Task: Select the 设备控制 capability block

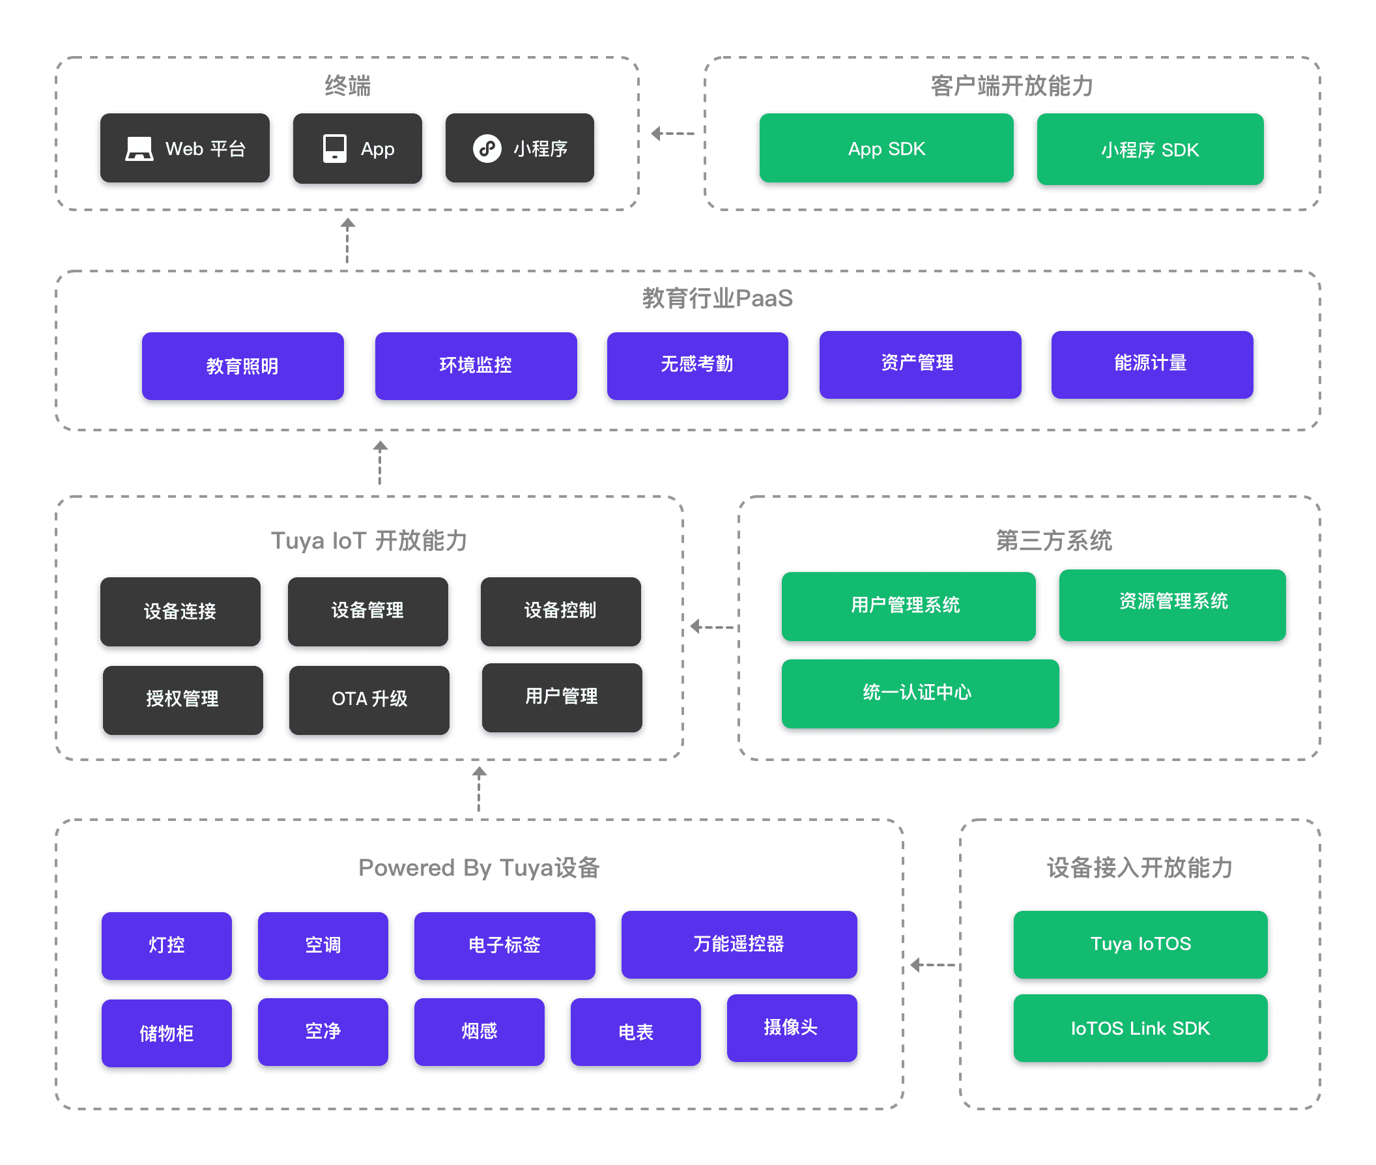Action: [x=560, y=612]
